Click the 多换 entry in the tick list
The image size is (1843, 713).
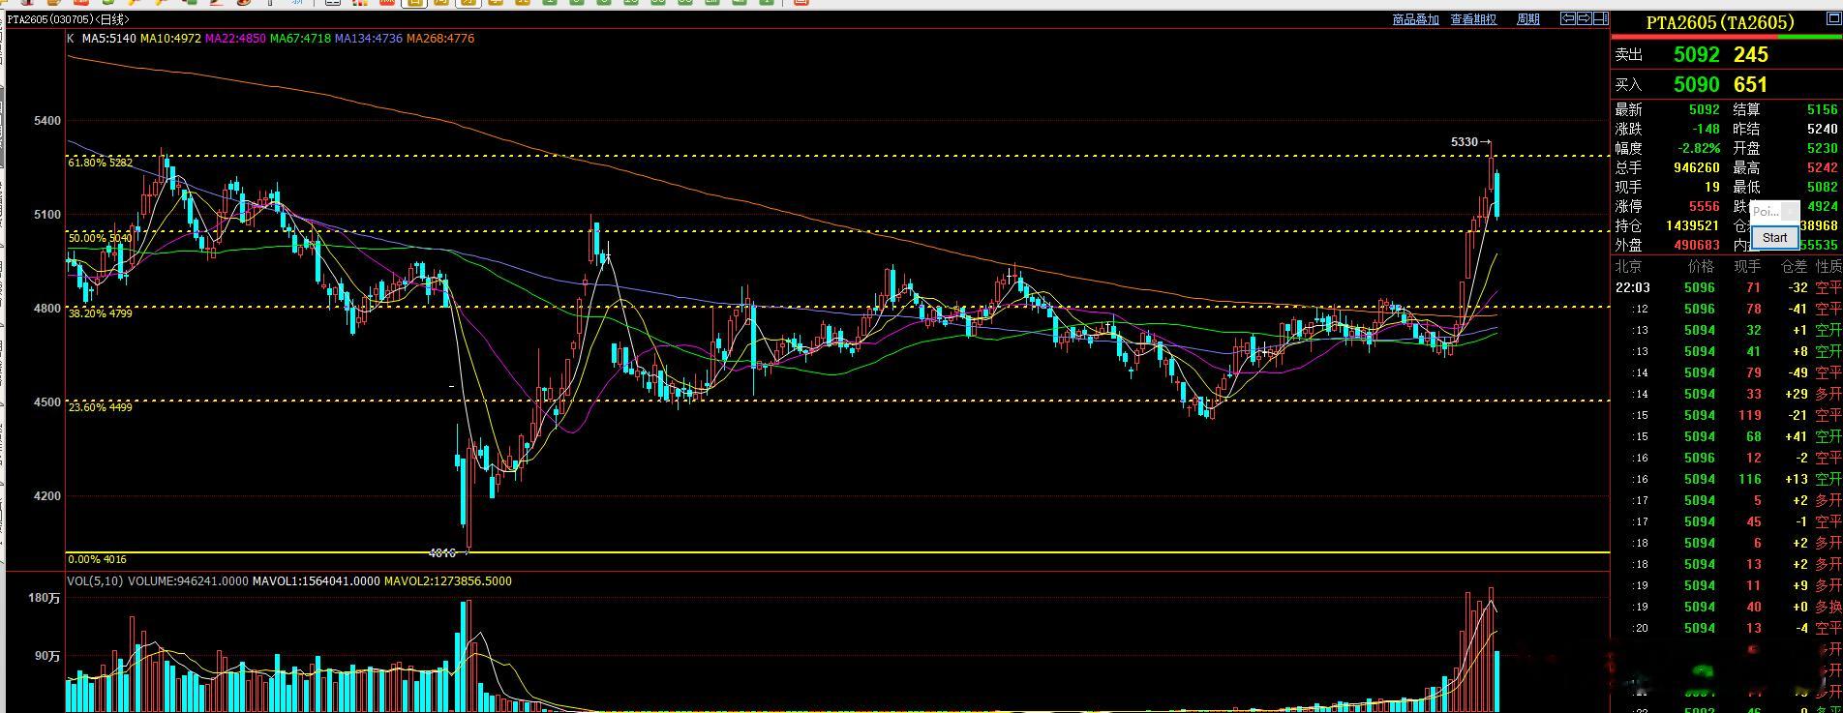coord(1828,607)
